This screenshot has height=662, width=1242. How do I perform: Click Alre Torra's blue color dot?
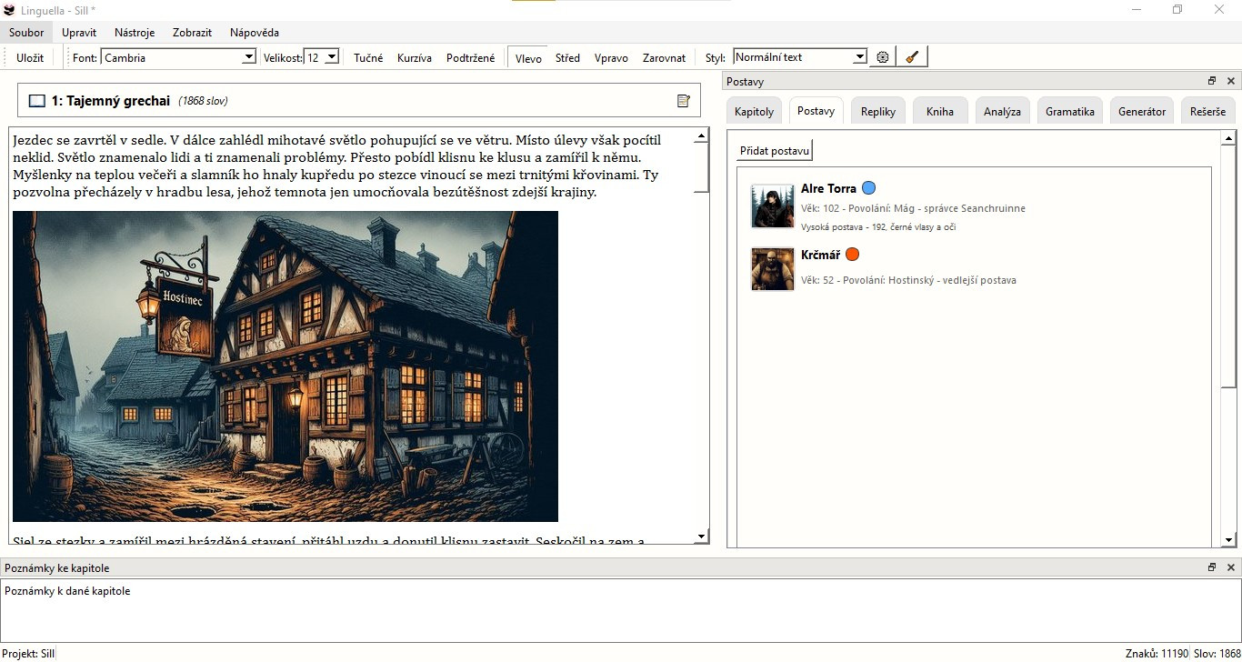click(868, 188)
